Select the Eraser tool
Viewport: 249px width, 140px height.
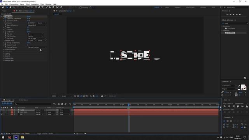pos(53,7)
